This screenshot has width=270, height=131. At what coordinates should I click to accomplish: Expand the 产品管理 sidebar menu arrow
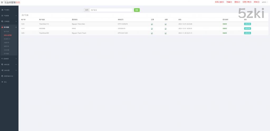point(16,16)
